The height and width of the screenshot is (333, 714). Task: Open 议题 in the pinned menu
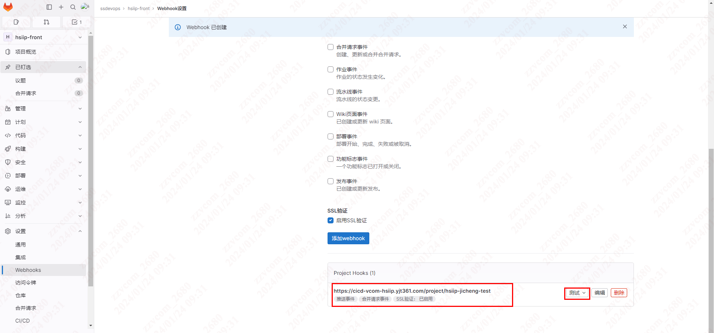[x=44, y=81]
